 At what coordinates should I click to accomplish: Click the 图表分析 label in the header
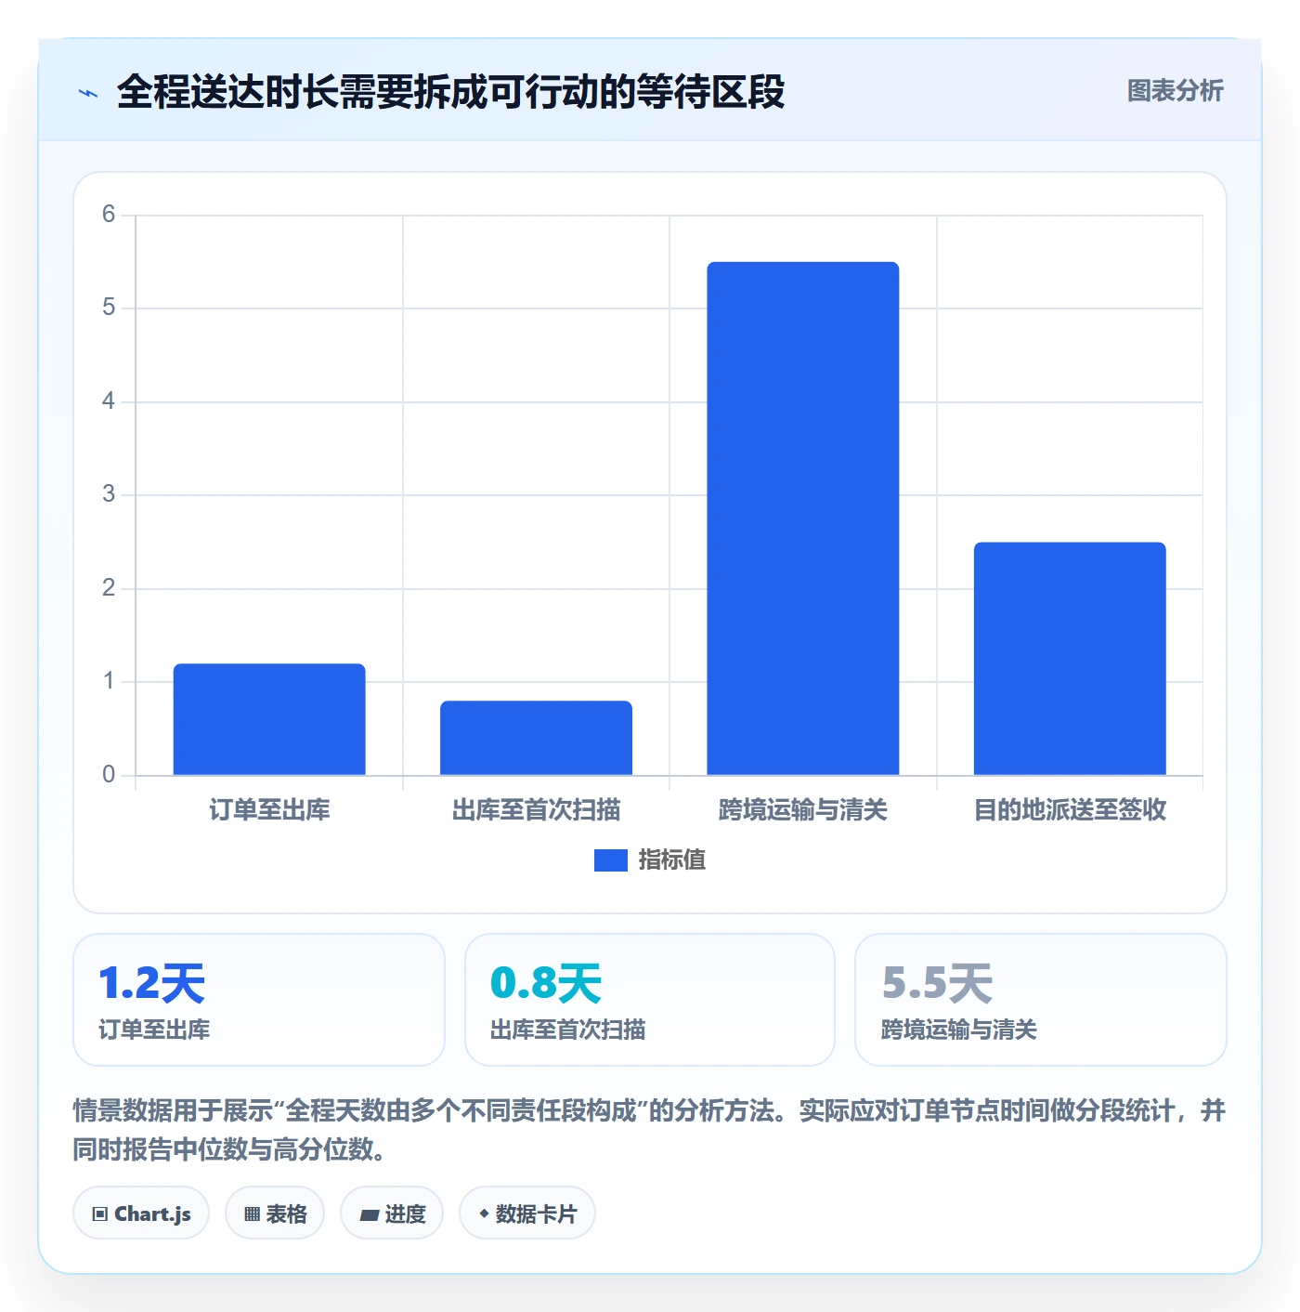tap(1175, 91)
